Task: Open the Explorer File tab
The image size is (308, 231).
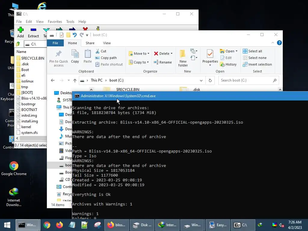Action: tap(55, 43)
